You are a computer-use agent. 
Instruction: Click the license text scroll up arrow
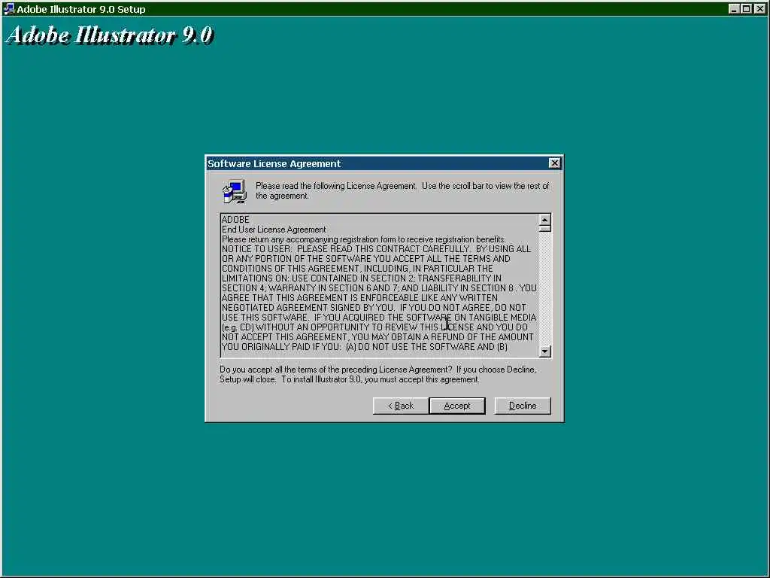tap(544, 220)
